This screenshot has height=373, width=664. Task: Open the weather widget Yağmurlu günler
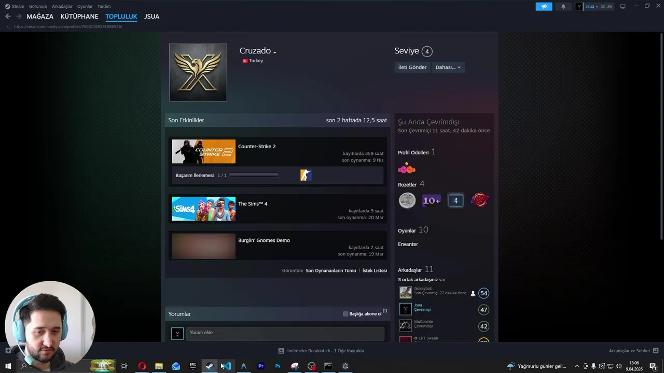coord(537,366)
